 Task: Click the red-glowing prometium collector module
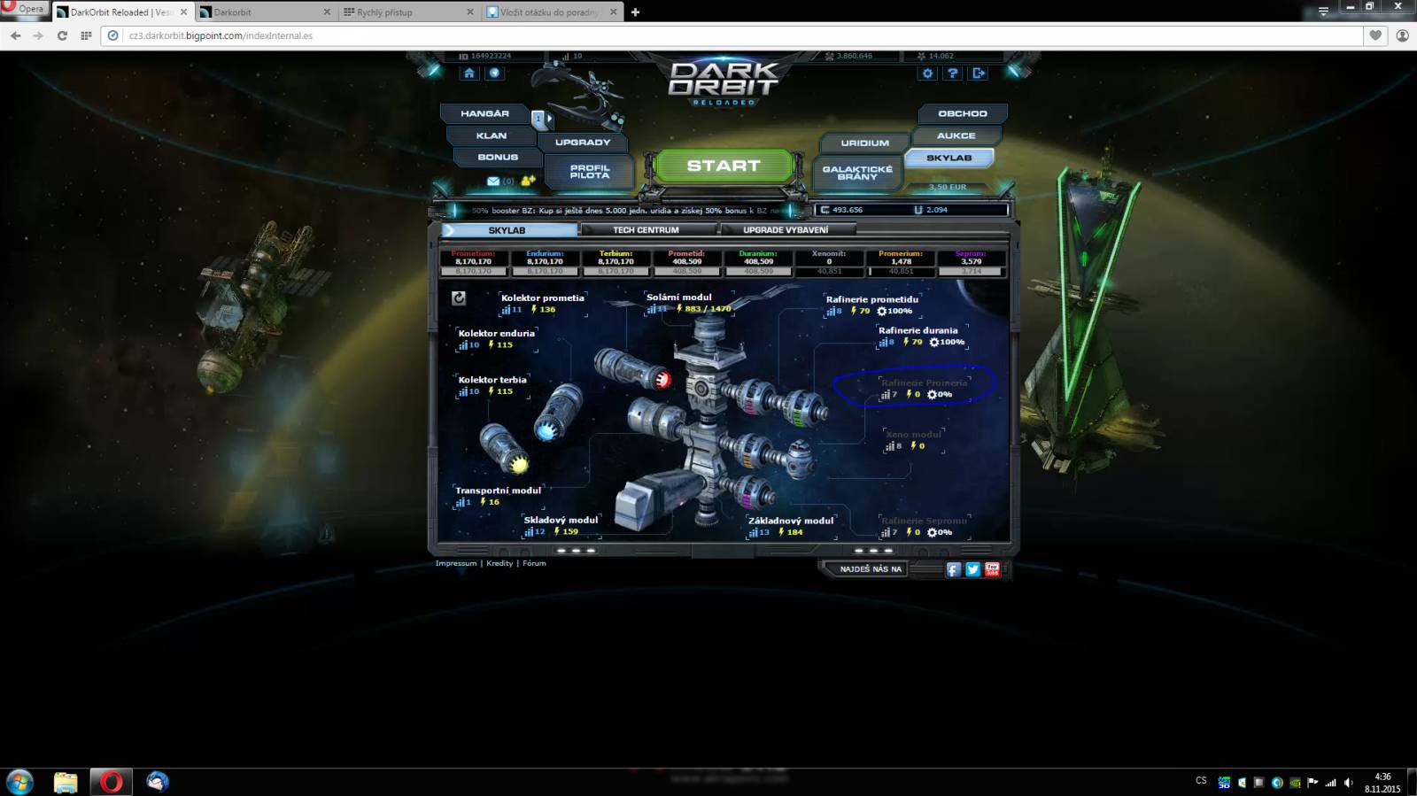coord(632,370)
